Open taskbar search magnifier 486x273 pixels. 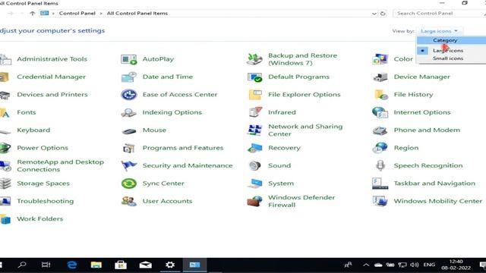coord(22,265)
